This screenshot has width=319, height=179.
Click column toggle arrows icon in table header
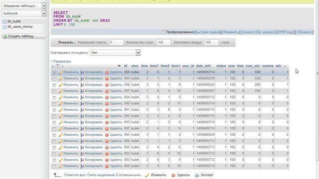[x=57, y=66]
